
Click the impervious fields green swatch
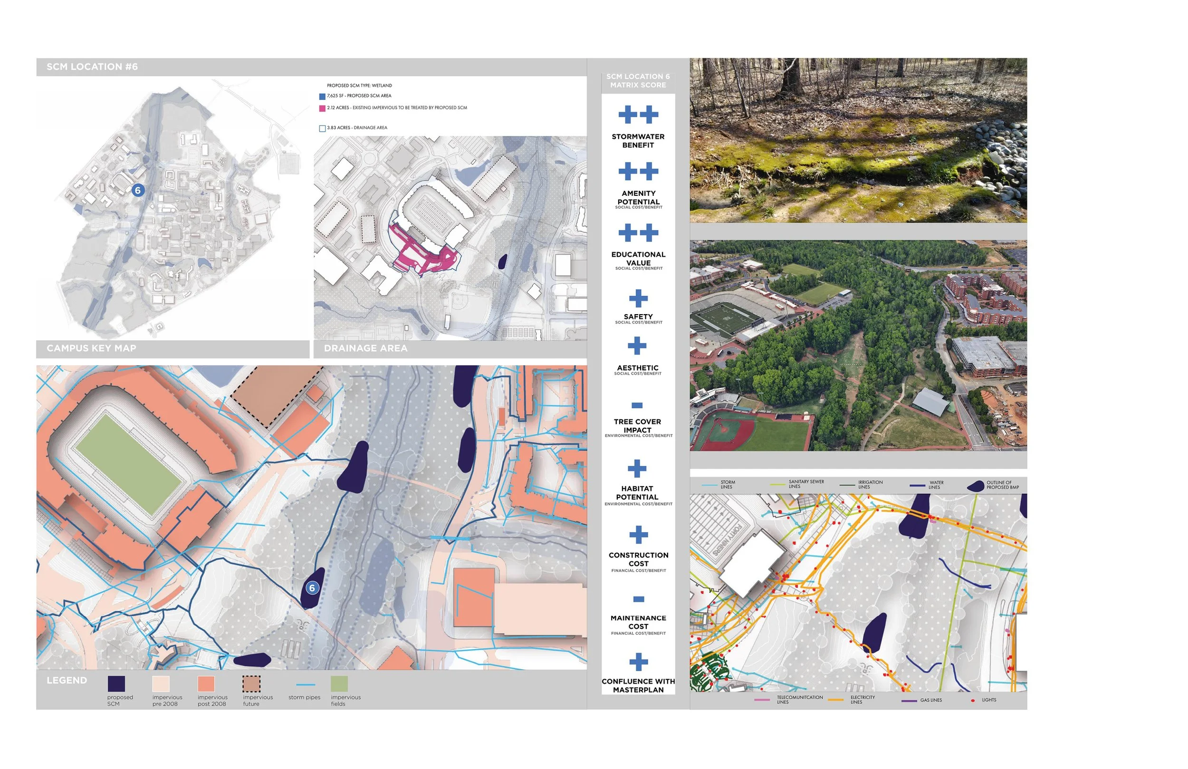[339, 683]
